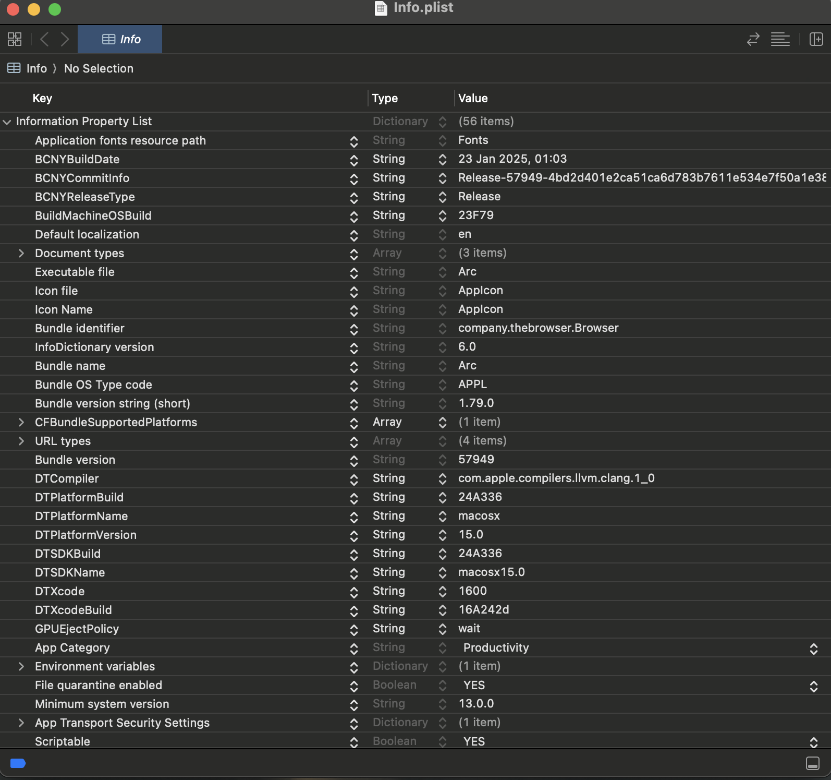The image size is (831, 780).
Task: Select the Icon file key
Action: [x=56, y=291]
